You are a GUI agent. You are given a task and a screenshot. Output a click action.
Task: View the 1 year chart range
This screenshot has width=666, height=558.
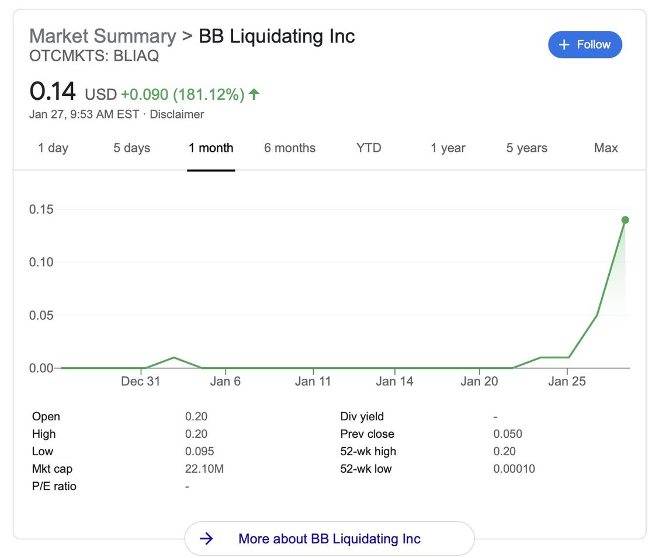click(448, 148)
